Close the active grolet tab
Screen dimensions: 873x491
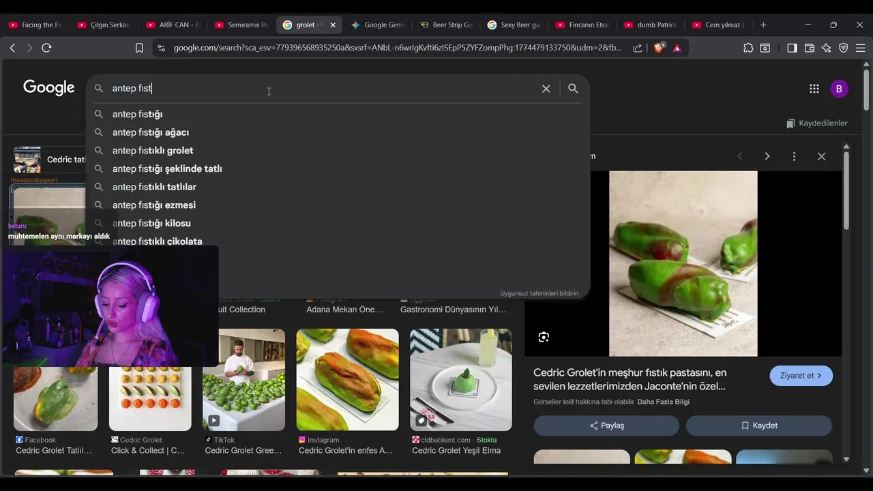[333, 25]
